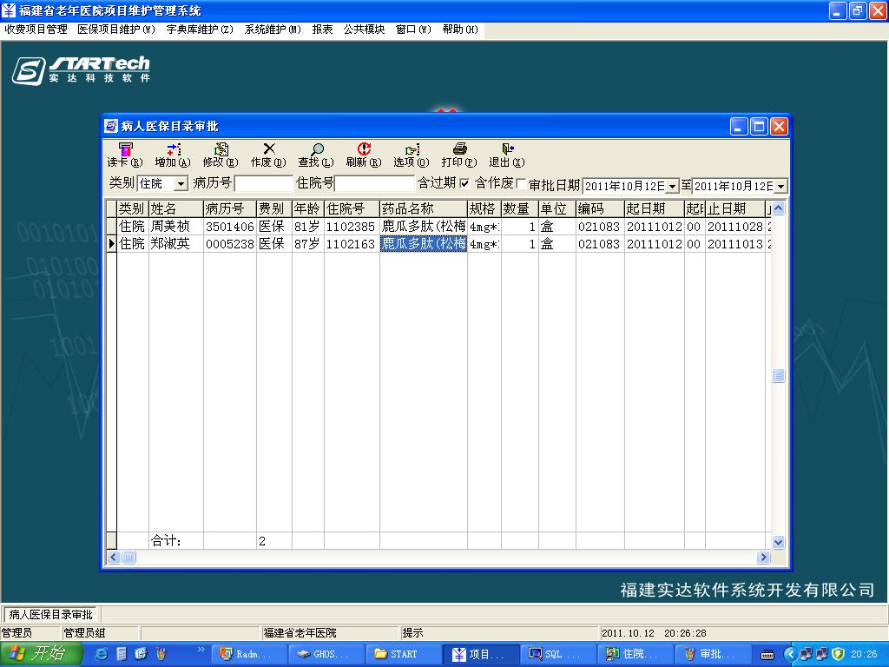The width and height of the screenshot is (889, 667).
Task: Open the 字典库维护(Z) menu
Action: (200, 30)
